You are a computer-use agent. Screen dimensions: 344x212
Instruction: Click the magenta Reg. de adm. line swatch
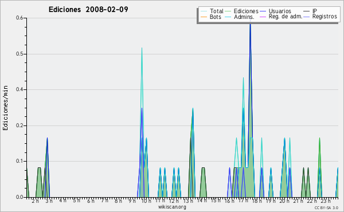click(x=263, y=17)
